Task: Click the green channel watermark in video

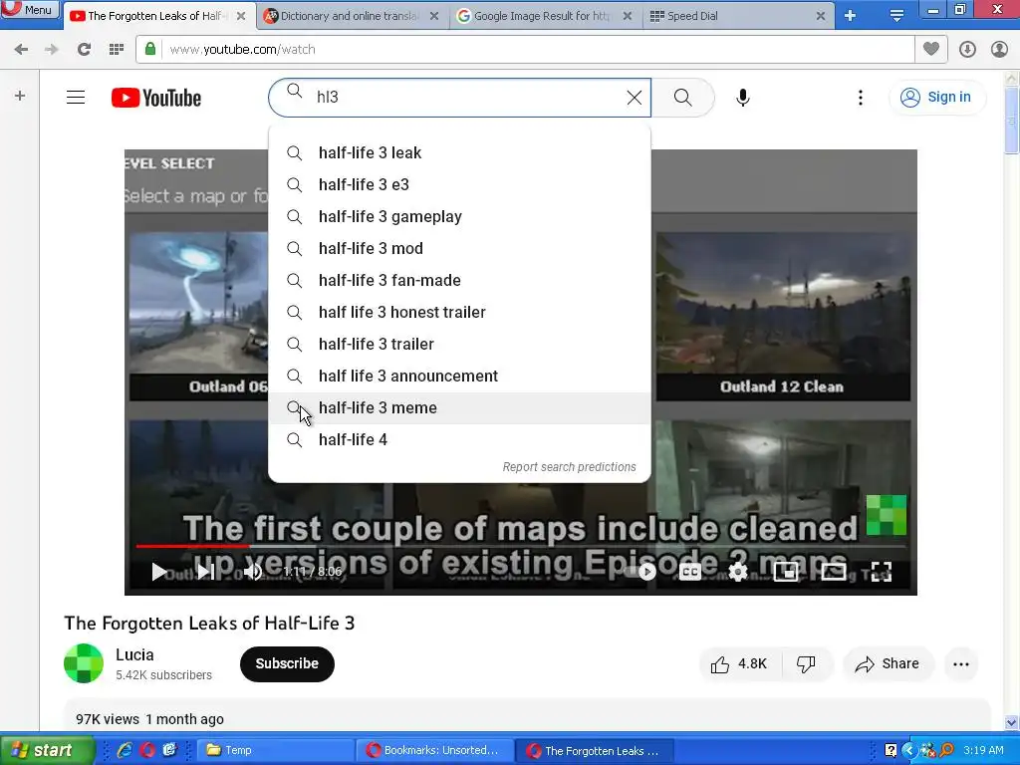Action: point(886,515)
